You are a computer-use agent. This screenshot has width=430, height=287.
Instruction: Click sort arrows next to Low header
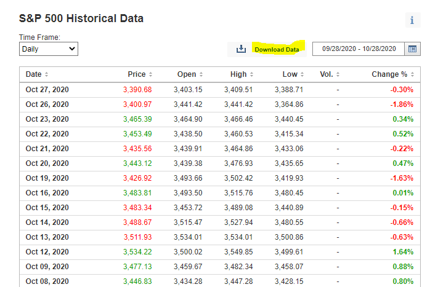click(303, 75)
